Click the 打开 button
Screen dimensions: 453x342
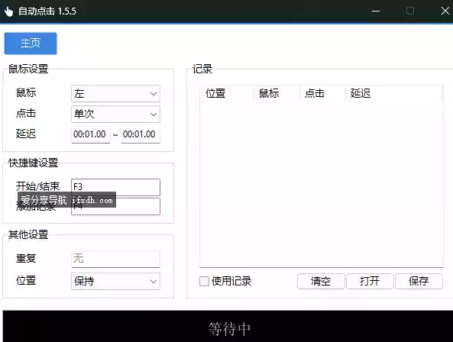coord(370,281)
